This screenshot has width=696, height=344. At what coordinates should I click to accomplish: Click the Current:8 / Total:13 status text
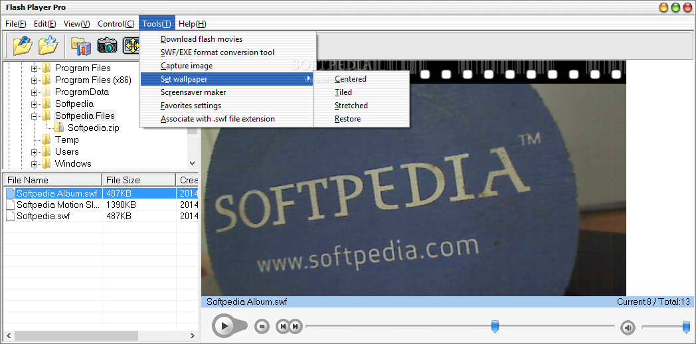point(653,302)
